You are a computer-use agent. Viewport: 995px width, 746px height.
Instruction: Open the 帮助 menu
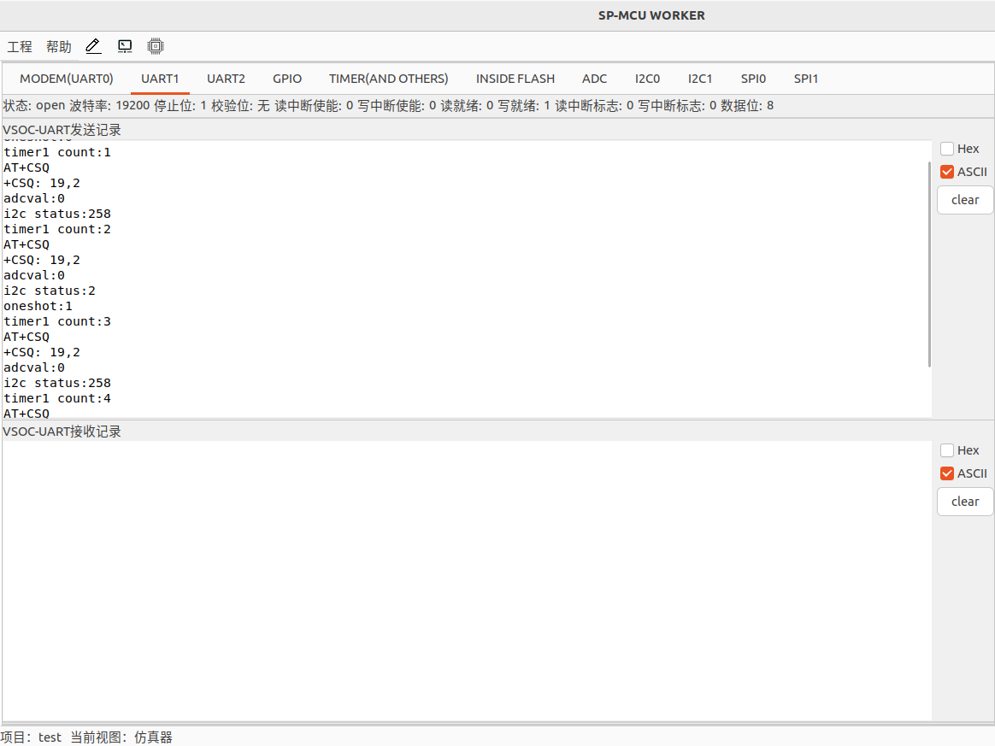[x=59, y=47]
